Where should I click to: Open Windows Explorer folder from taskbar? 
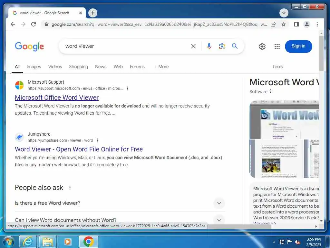[48, 242]
